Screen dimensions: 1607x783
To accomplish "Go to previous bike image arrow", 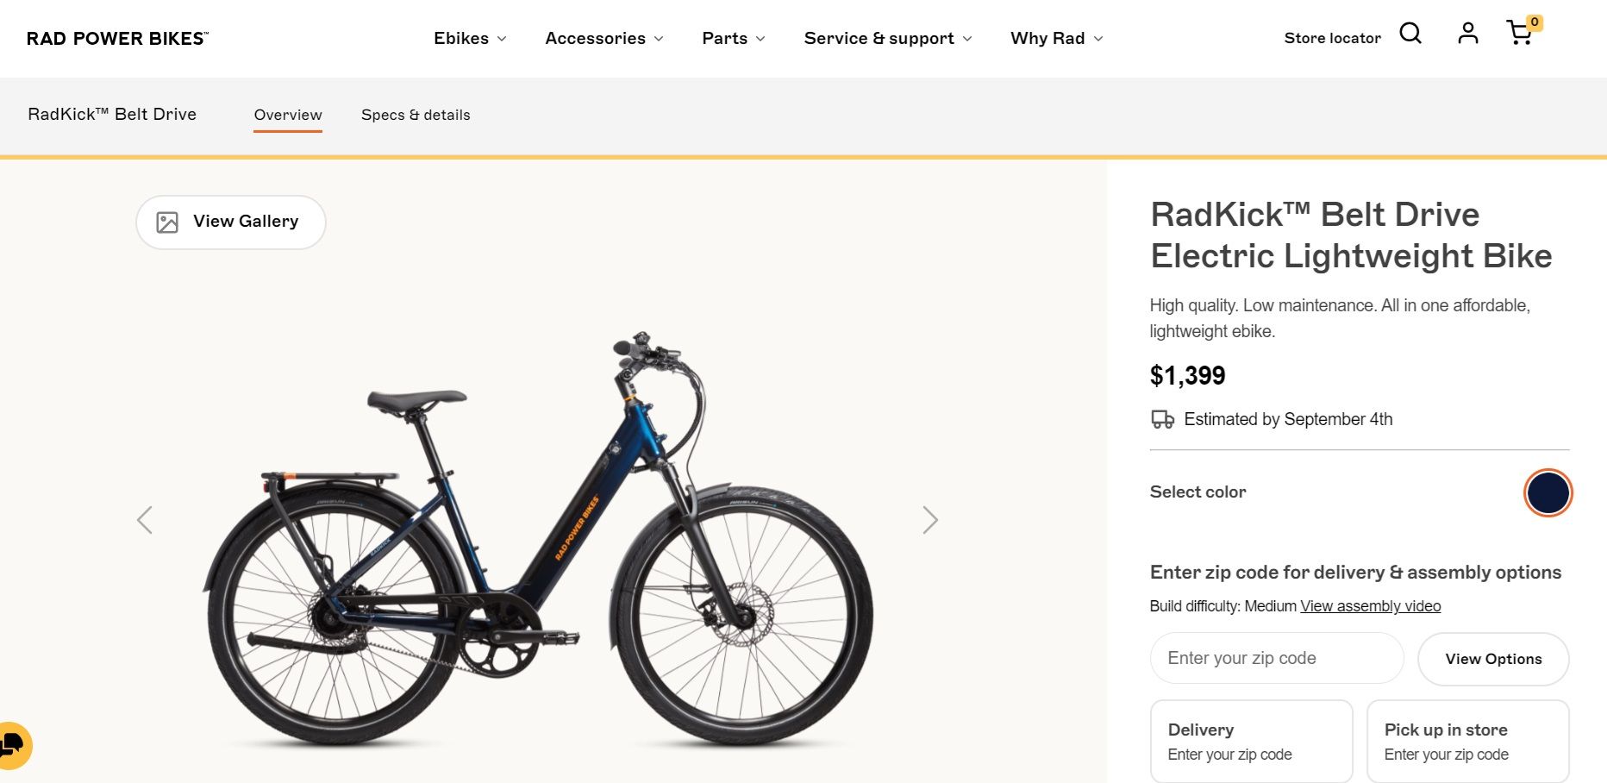I will click(145, 520).
